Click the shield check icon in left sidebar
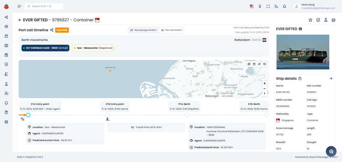Screen dimensions: 342x162 pos(6,64)
